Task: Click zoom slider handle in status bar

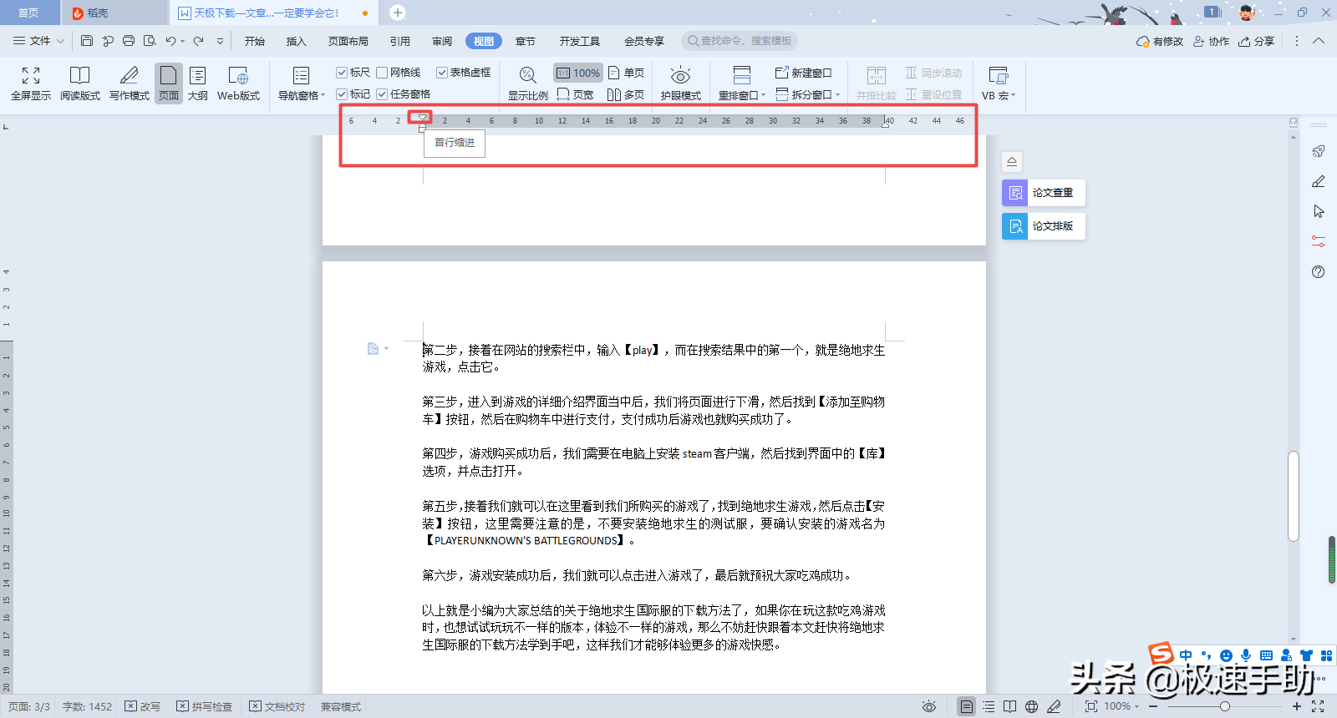Action: [x=1224, y=706]
